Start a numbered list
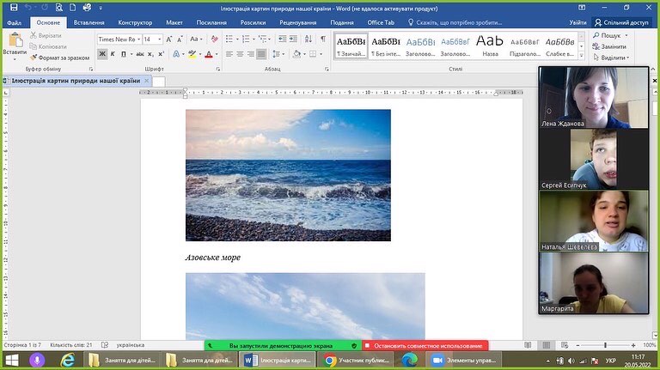660x370 pixels. coord(246,39)
